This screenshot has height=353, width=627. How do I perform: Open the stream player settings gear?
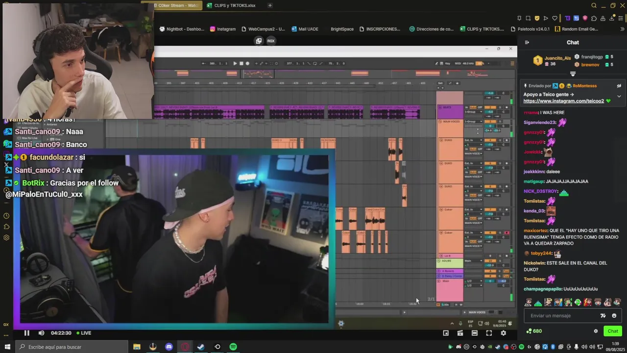tap(503, 333)
